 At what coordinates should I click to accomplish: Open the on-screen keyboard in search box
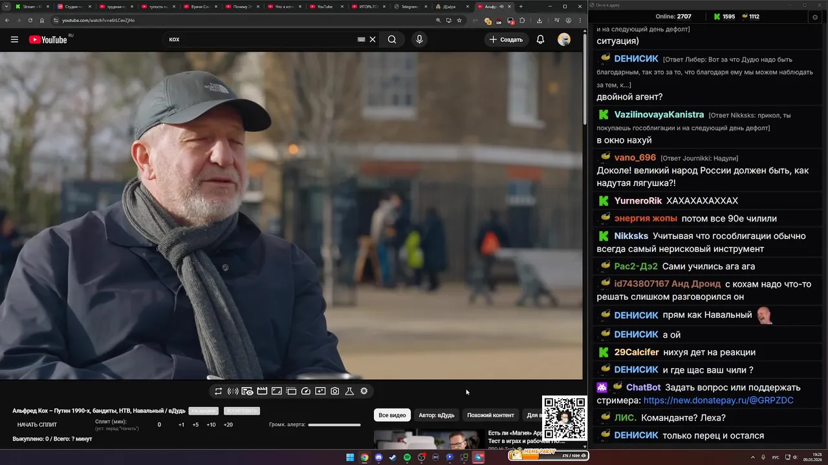[x=361, y=39]
